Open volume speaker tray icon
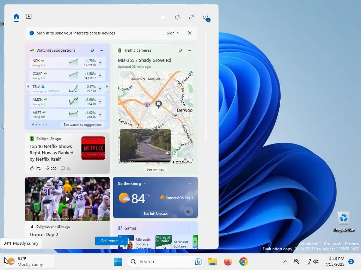The image size is (361, 270). (x=316, y=262)
